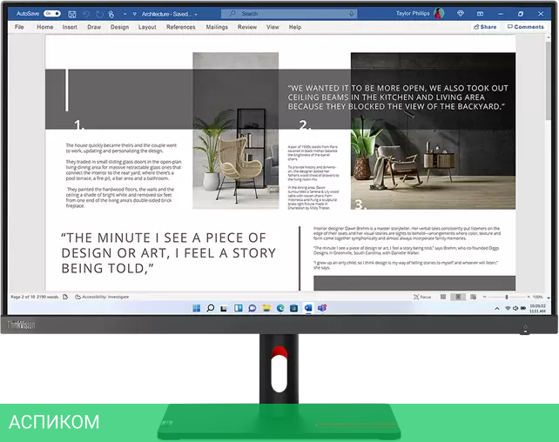Click the microphone icon in the search box

click(351, 14)
